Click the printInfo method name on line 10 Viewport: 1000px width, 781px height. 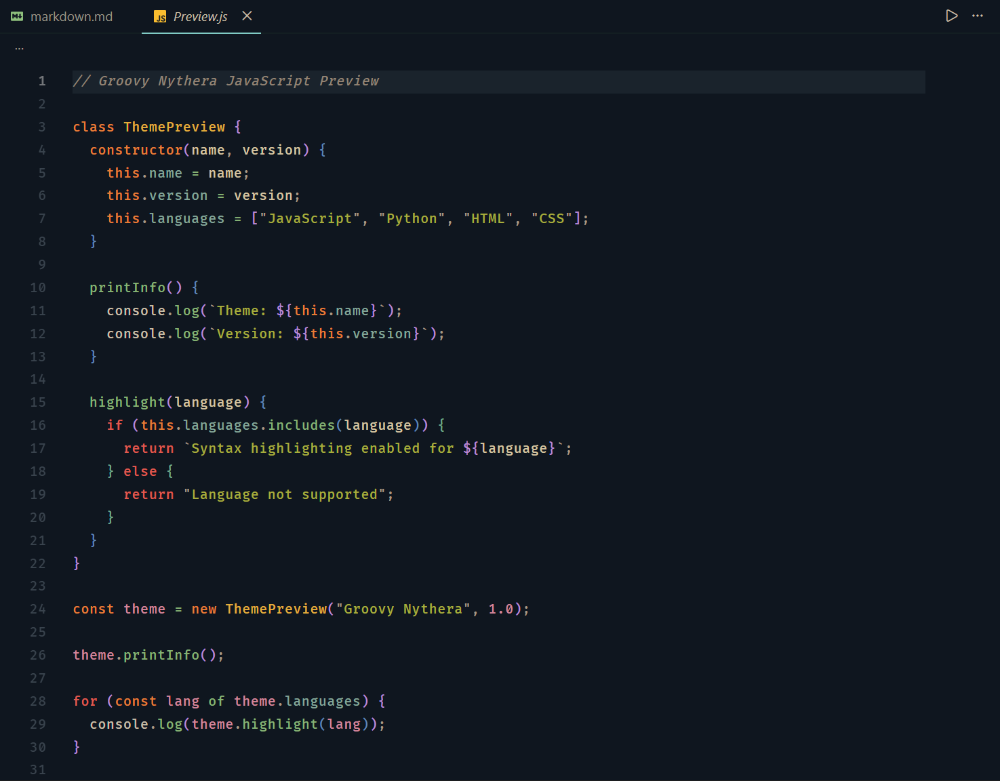point(127,287)
